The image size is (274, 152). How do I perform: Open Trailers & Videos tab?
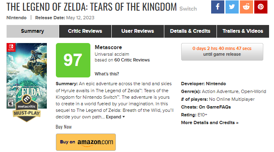[243, 31]
